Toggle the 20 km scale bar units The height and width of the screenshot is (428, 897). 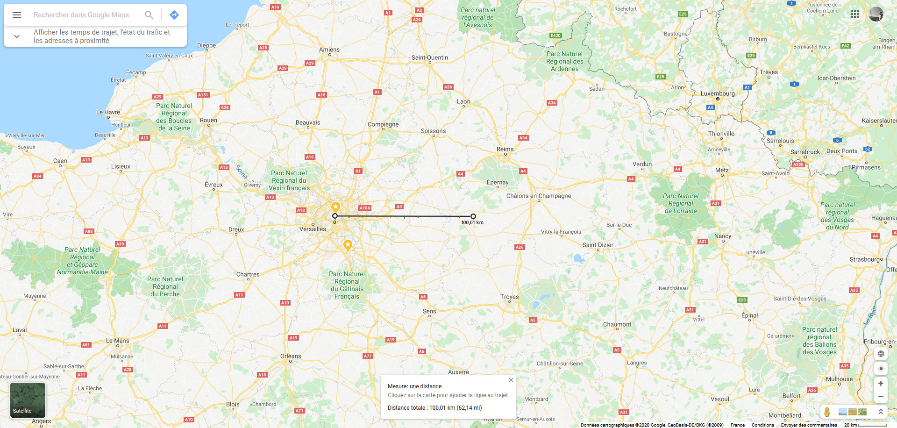coord(865,425)
